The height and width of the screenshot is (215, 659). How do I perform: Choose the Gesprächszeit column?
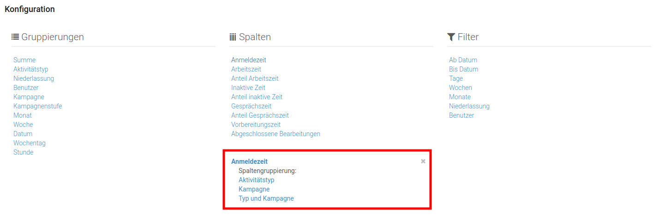click(x=252, y=106)
